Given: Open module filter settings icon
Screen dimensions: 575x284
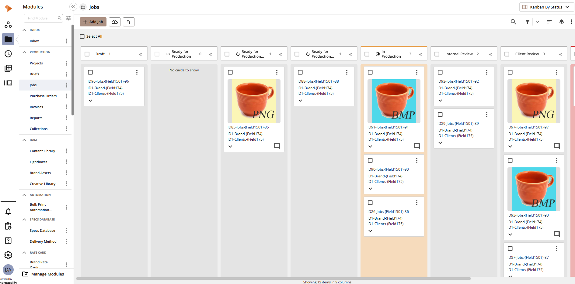Looking at the screenshot, I should coord(68,18).
